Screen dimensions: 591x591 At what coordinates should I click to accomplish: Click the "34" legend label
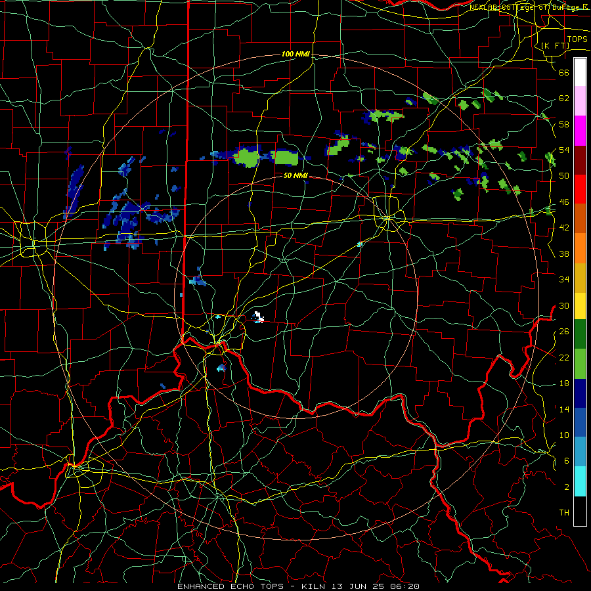[564, 280]
